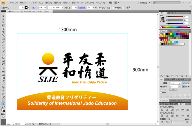Viewport: 192px width, 126px height.
Task: Select the Hand tool
Action: (x=3, y=101)
